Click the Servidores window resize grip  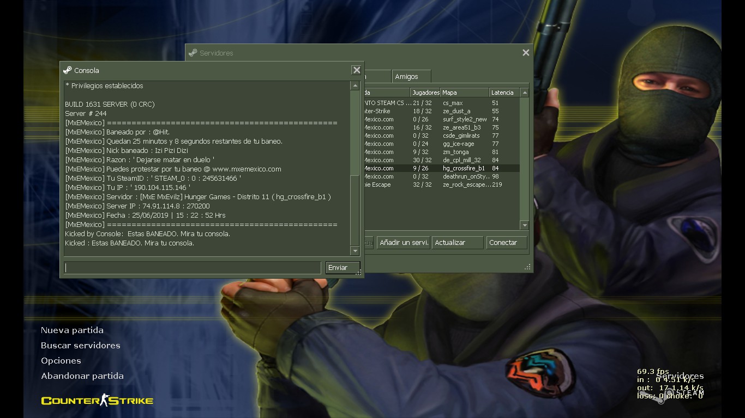[x=527, y=267]
